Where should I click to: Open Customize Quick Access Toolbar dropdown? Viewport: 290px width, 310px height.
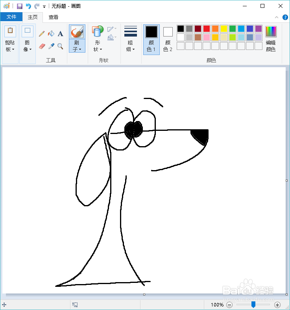coord(44,7)
